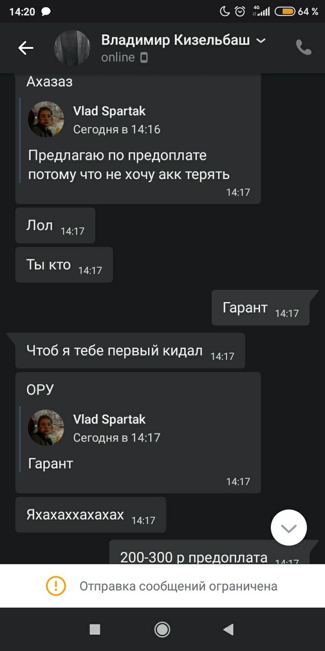325x651 pixels.
Task: Tap the chat bubble notification icon in status bar
Action: 46,11
